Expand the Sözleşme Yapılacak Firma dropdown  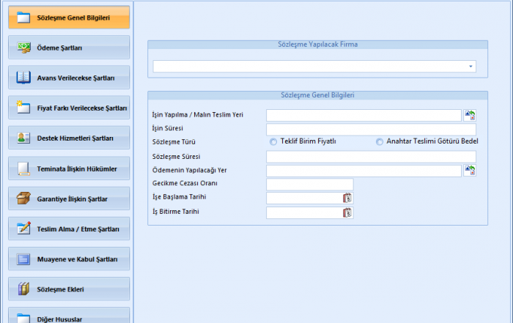click(x=470, y=67)
